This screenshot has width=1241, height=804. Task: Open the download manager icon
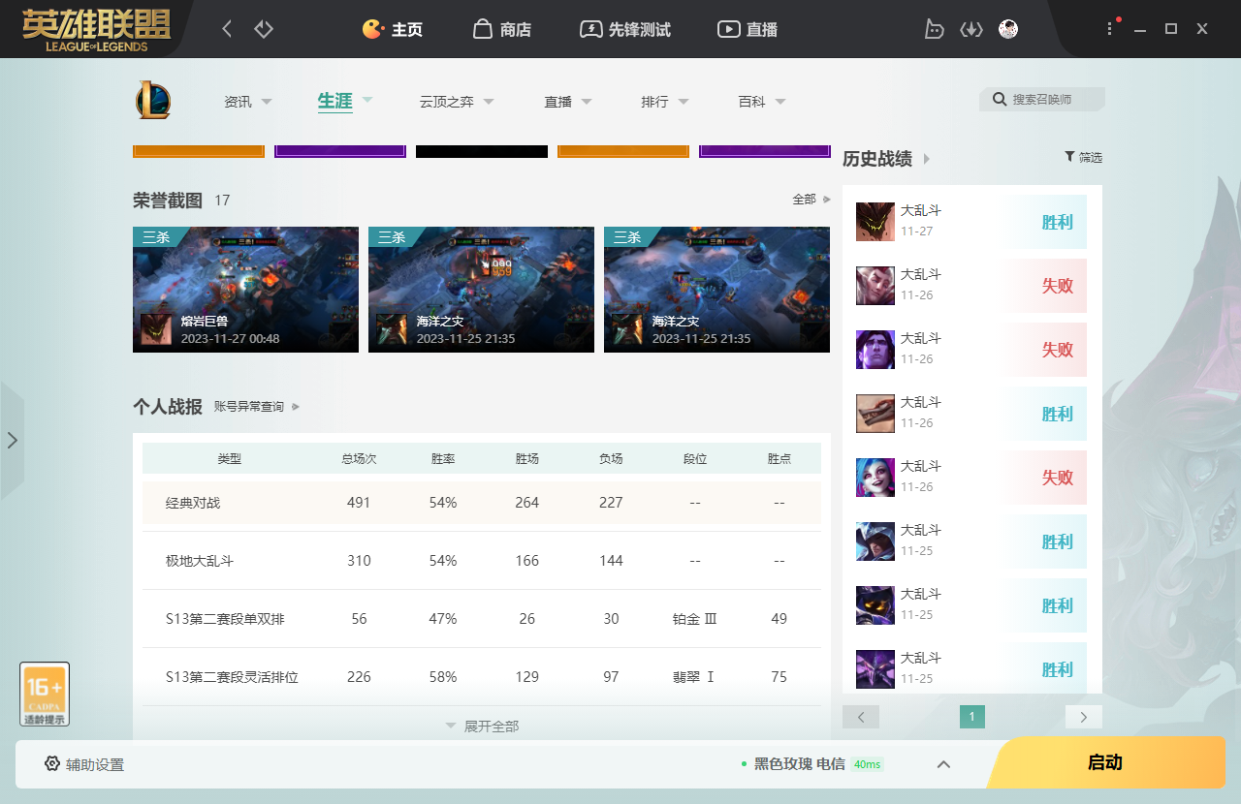pos(971,29)
